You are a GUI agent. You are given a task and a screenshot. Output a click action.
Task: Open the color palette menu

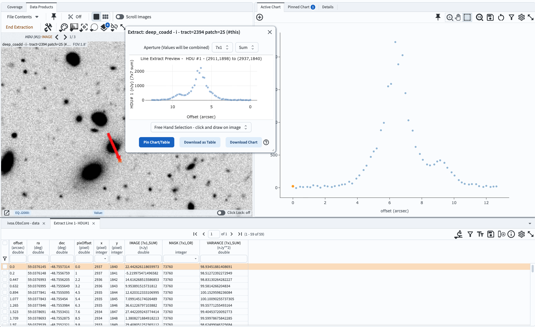(x=63, y=27)
